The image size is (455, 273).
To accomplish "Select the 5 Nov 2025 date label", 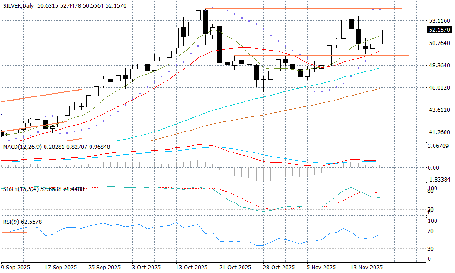I will [x=321, y=267].
